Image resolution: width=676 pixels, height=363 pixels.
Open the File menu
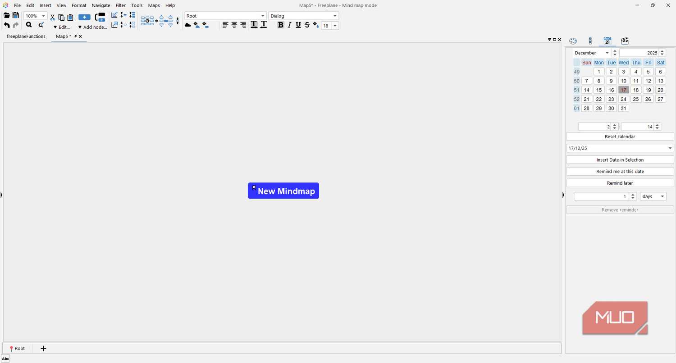17,5
